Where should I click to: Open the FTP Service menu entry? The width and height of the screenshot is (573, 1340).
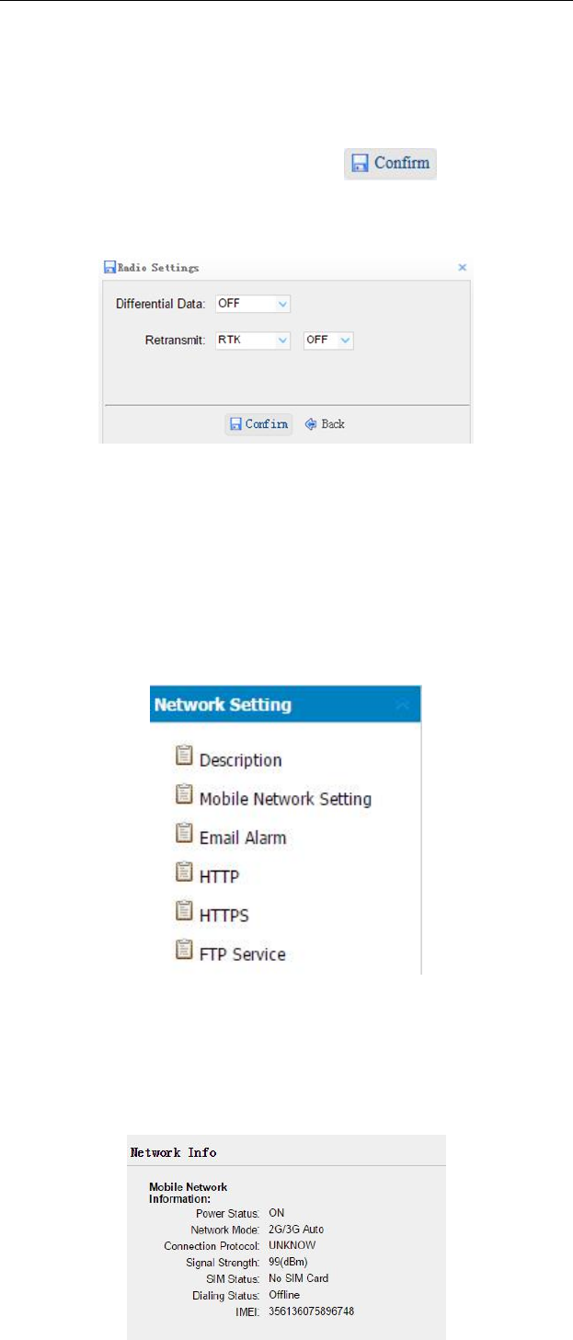[x=242, y=954]
